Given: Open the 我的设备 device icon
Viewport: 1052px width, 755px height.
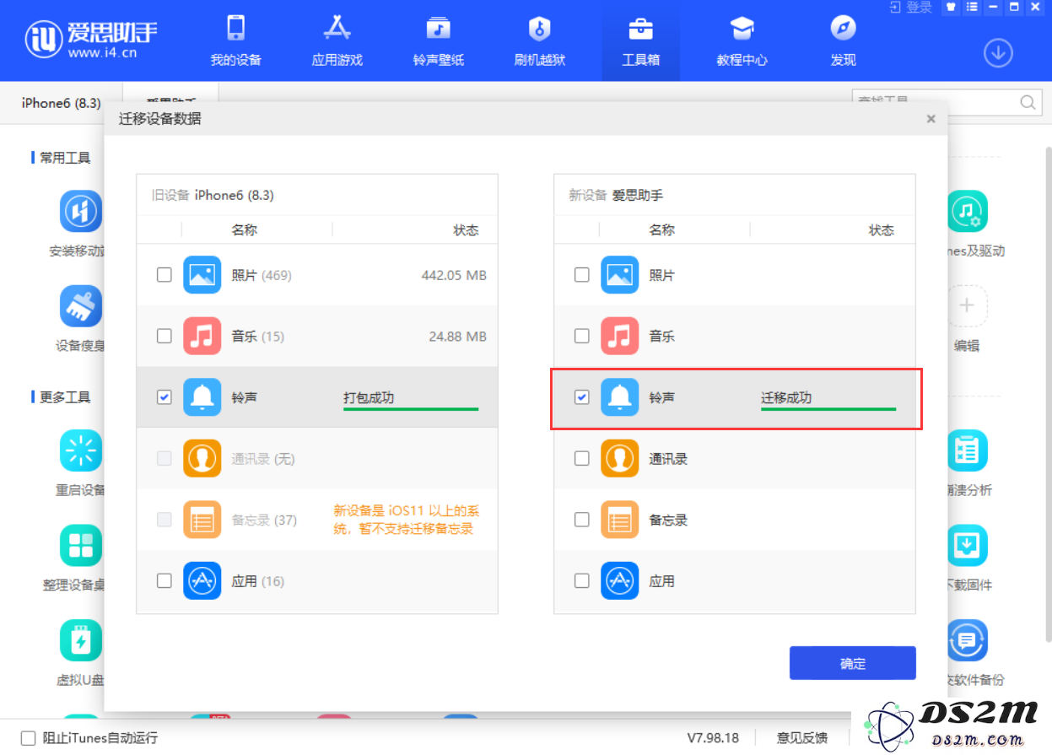Looking at the screenshot, I should point(235,28).
